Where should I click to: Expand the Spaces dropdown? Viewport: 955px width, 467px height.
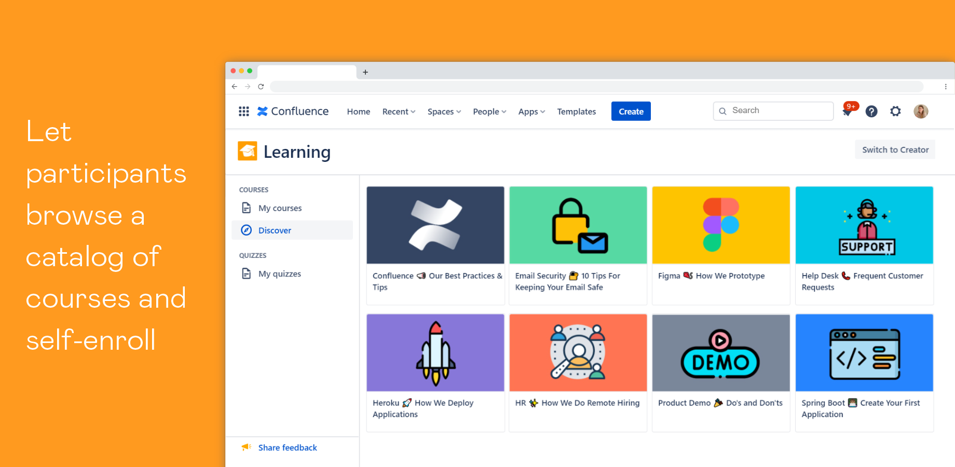point(444,112)
